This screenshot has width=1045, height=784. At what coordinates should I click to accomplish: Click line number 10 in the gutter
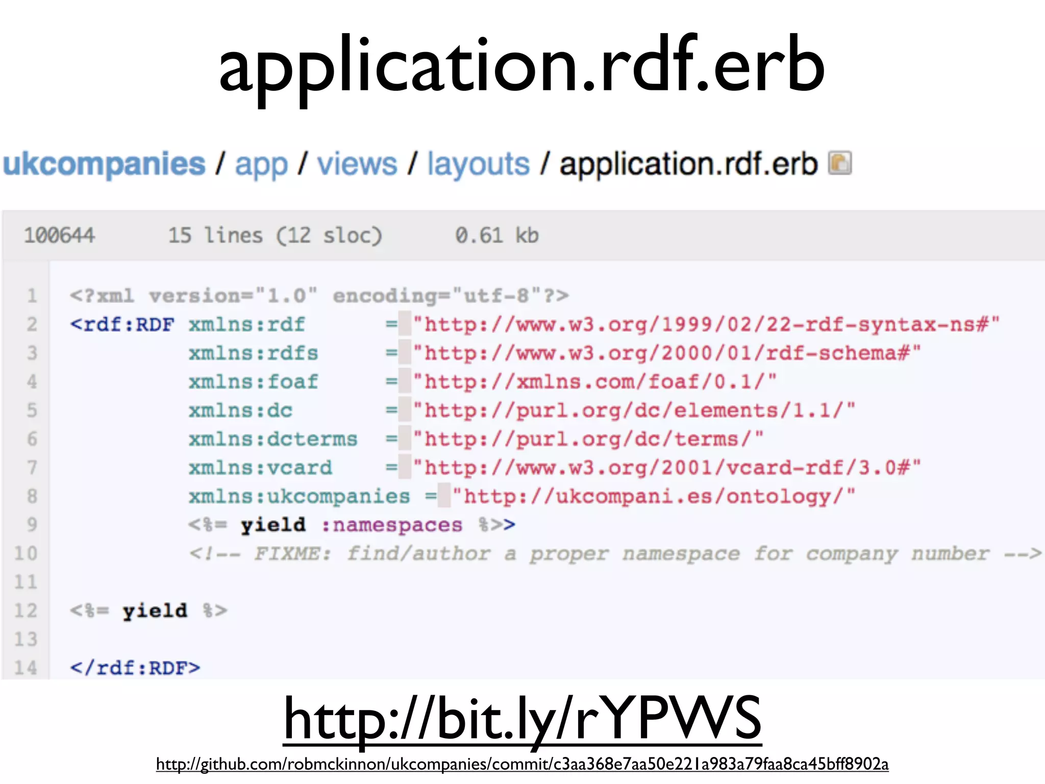tap(26, 553)
